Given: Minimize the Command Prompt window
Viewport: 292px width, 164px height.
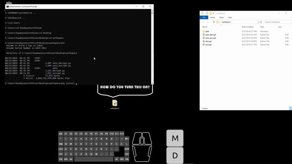Looking at the screenshot, I should point(136,6).
